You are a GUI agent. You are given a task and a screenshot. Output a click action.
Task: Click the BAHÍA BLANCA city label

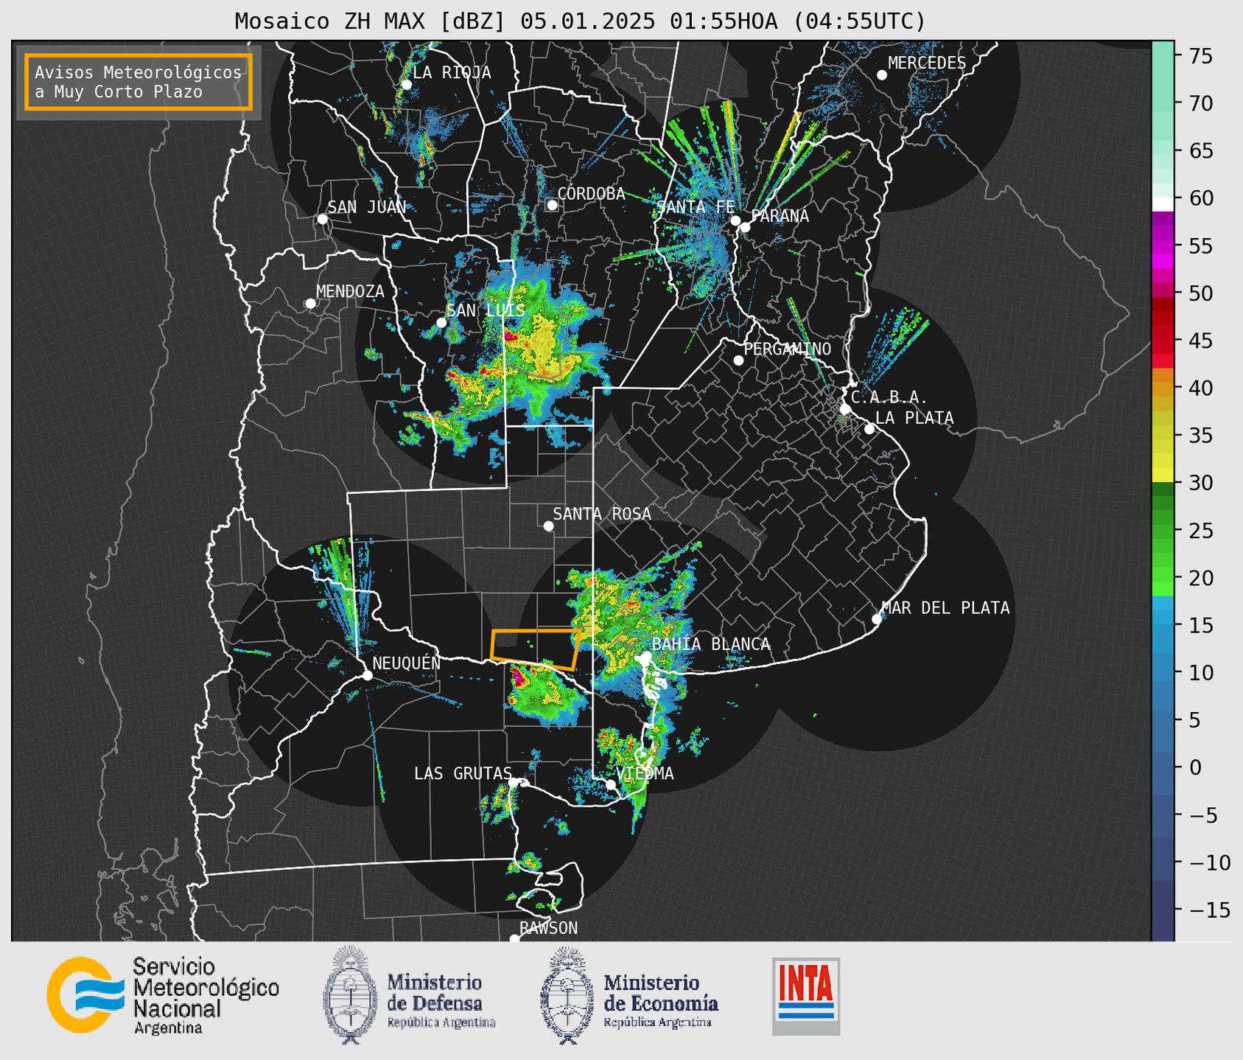711,644
